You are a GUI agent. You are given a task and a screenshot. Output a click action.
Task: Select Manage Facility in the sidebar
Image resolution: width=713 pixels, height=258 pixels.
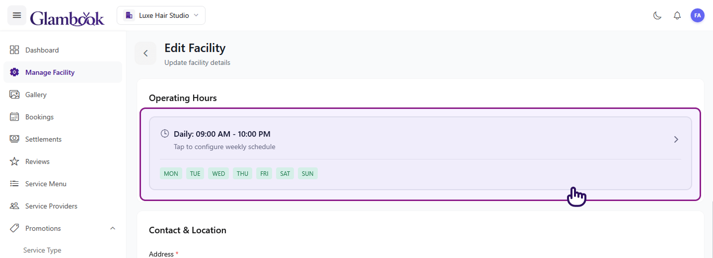[x=50, y=72]
